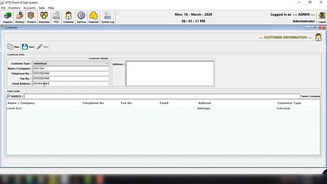Click the Fax No. column header
327x184 pixels.
pos(138,103)
